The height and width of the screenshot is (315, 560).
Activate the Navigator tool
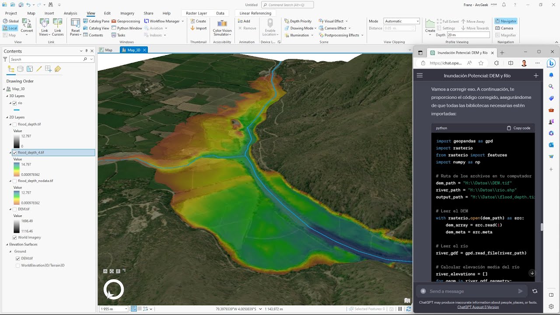click(506, 21)
